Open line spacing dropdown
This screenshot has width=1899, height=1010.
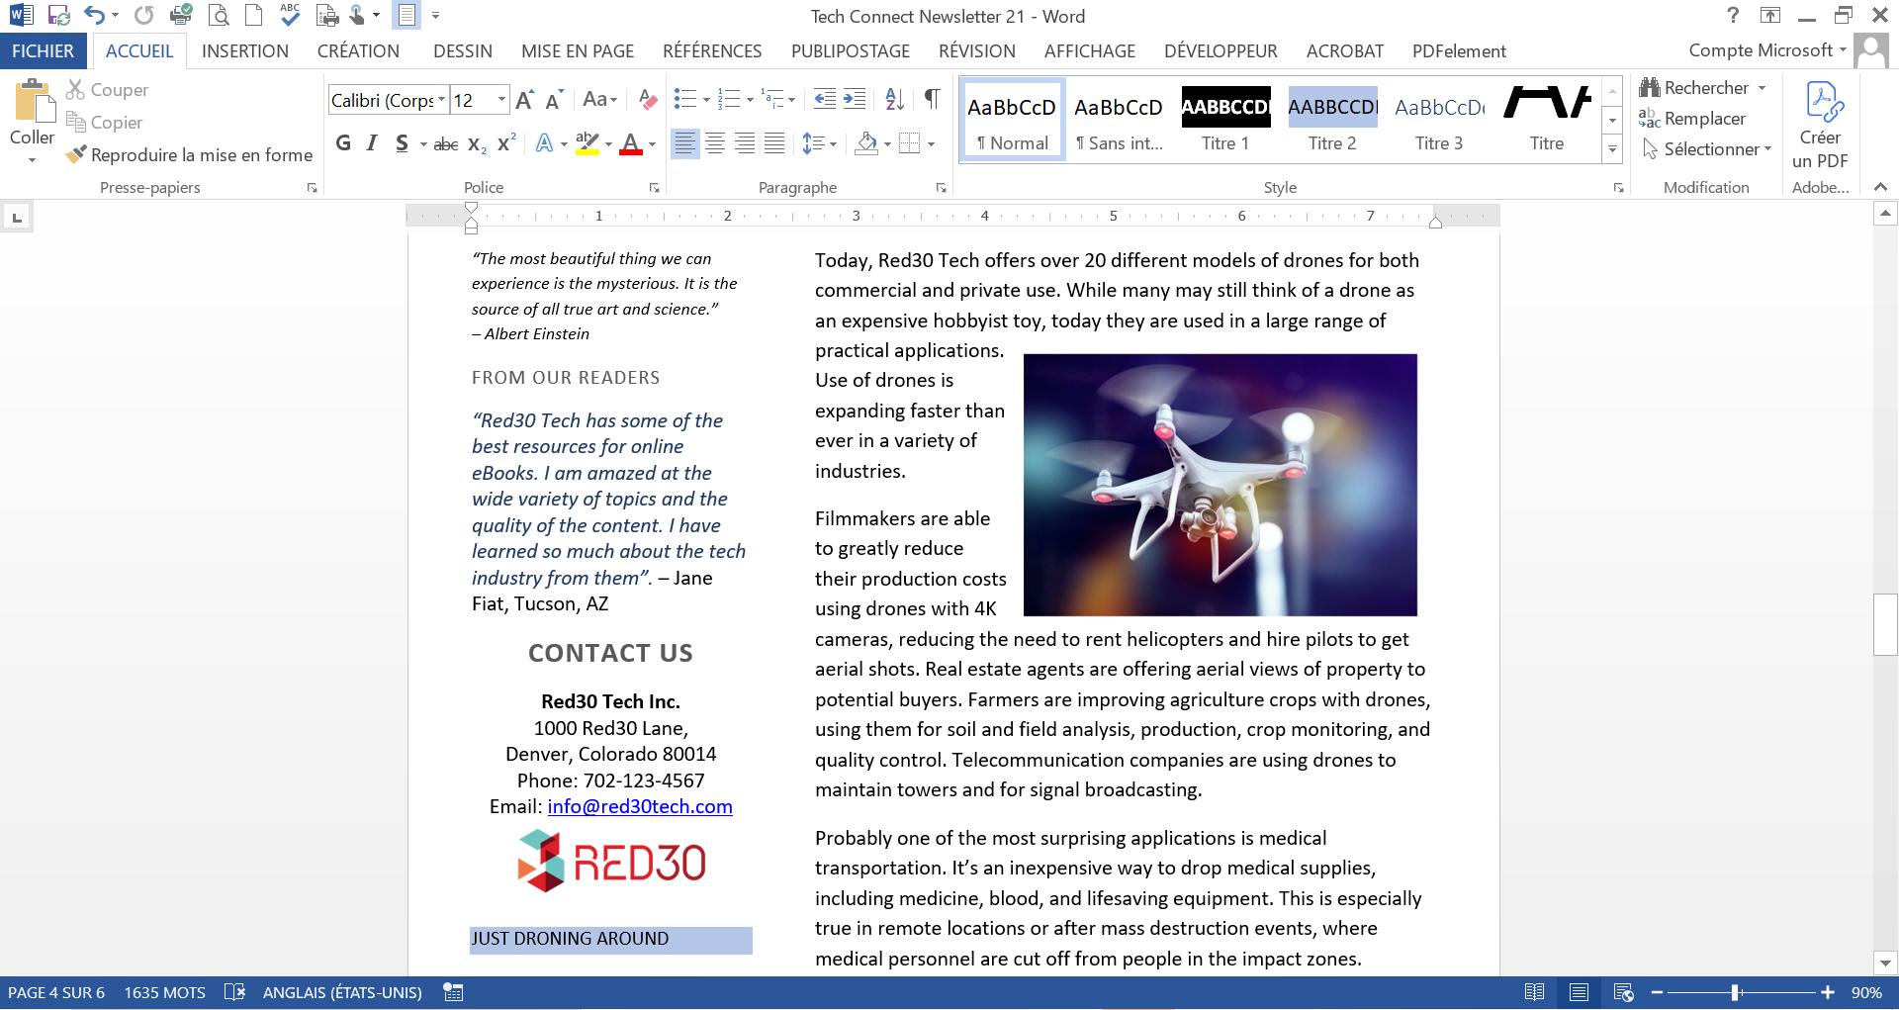(x=819, y=144)
